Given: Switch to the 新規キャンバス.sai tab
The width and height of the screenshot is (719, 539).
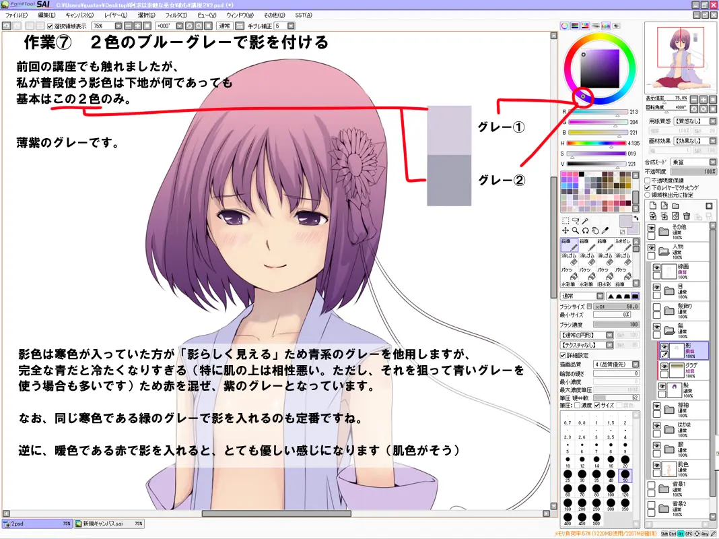Looking at the screenshot, I should click(x=108, y=524).
